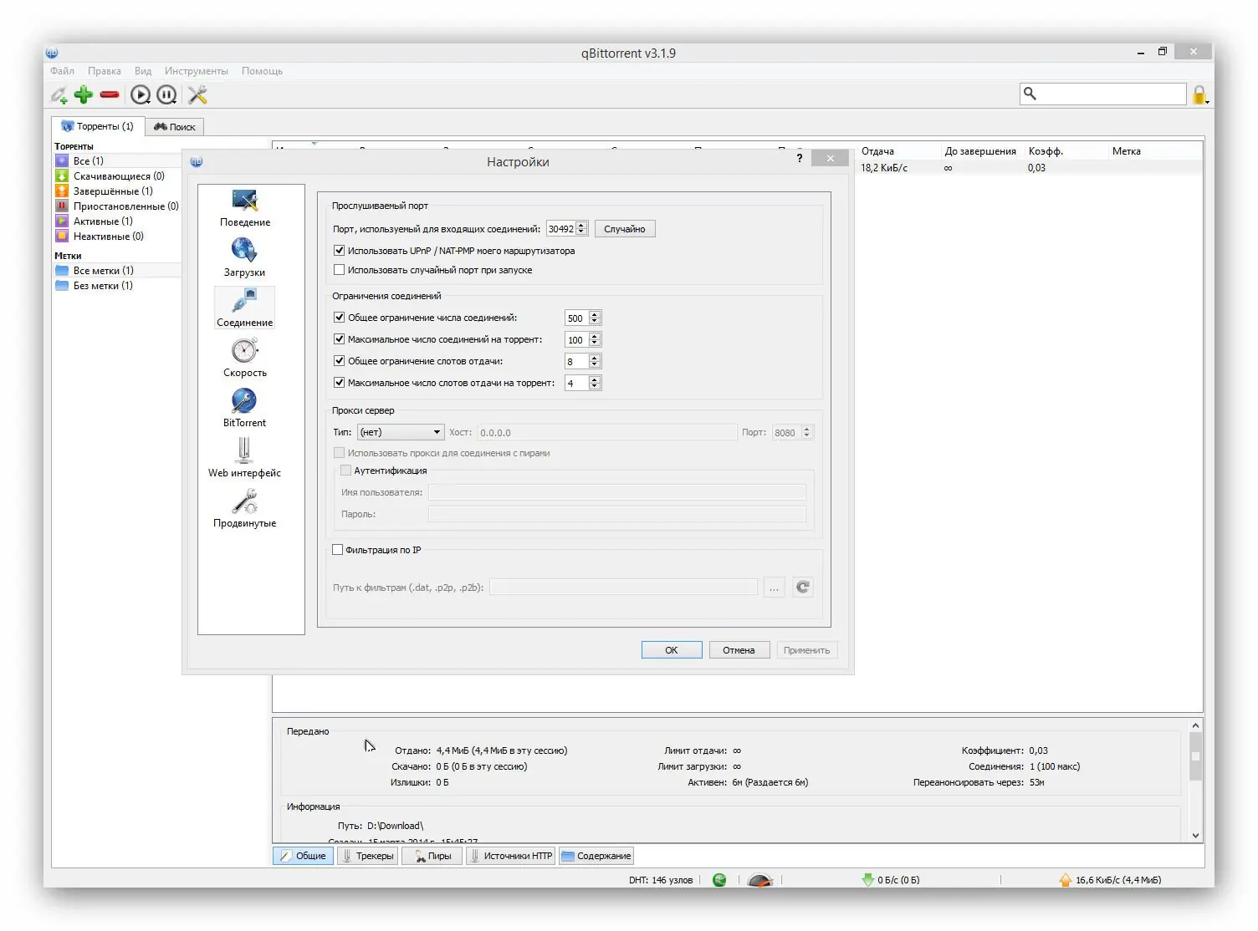Click the Все (1) filter in the sidebar
This screenshot has height=931, width=1258.
(x=117, y=160)
